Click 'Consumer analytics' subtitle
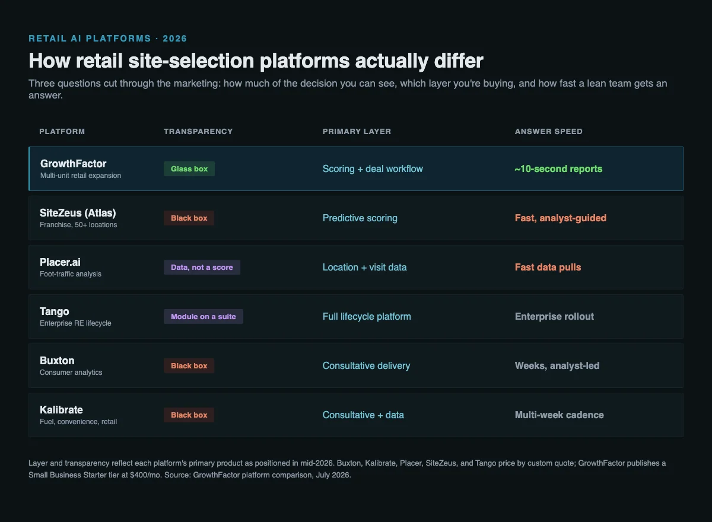The width and height of the screenshot is (712, 522). pyautogui.click(x=71, y=373)
